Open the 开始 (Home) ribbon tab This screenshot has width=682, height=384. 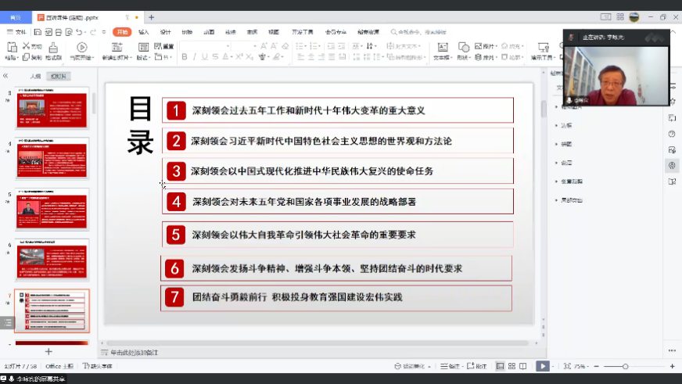[121, 32]
